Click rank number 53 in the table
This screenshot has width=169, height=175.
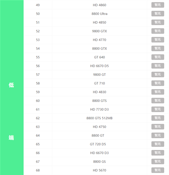(38, 40)
